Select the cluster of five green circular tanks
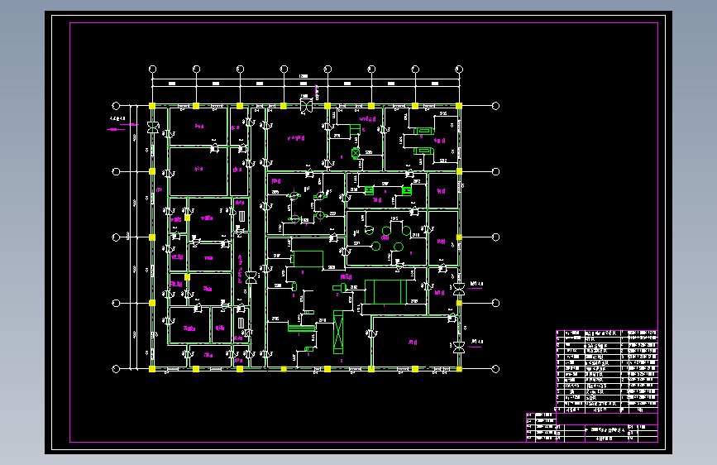Screen dimensions: 717x465 pyautogui.click(x=387, y=238)
